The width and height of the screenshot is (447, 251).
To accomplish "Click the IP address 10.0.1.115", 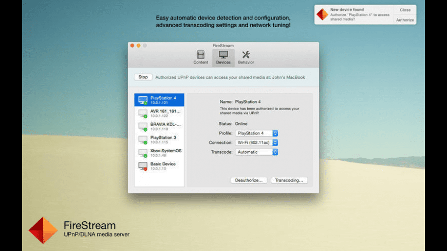I will click(159, 142).
